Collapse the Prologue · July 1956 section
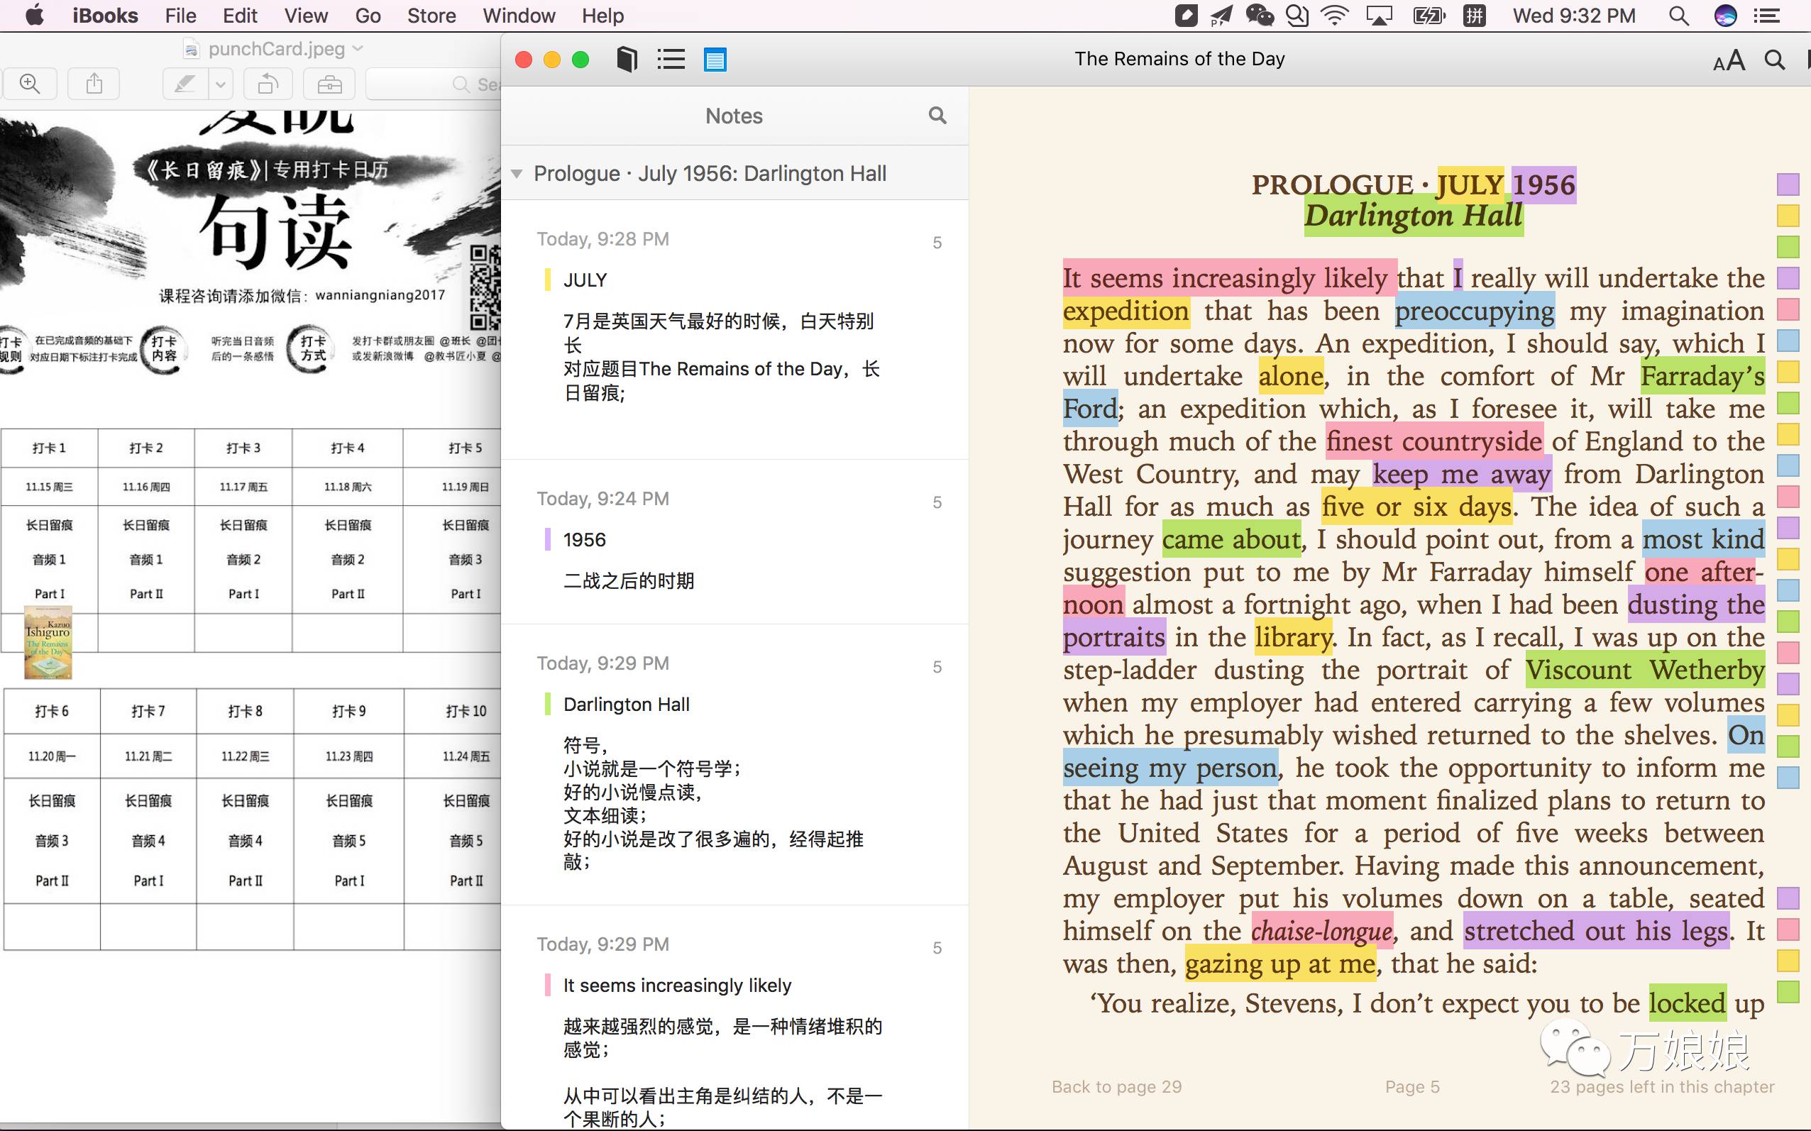Screen dimensions: 1811x1131 516,174
